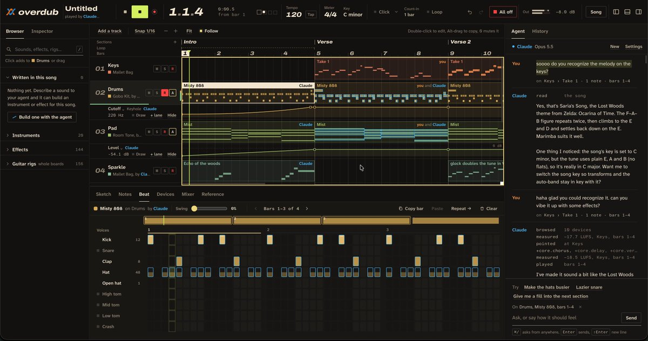Viewport: 648px width, 341px height.
Task: Toggle the Loop option in the top bar
Action: coord(434,12)
